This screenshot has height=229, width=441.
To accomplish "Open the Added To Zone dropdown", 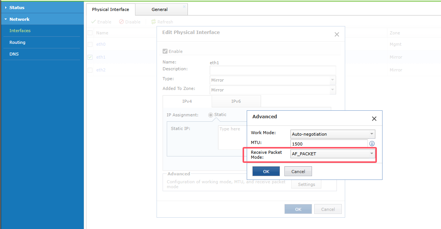I will tap(272, 90).
